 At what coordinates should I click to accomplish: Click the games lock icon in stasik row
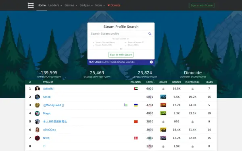click(x=163, y=89)
